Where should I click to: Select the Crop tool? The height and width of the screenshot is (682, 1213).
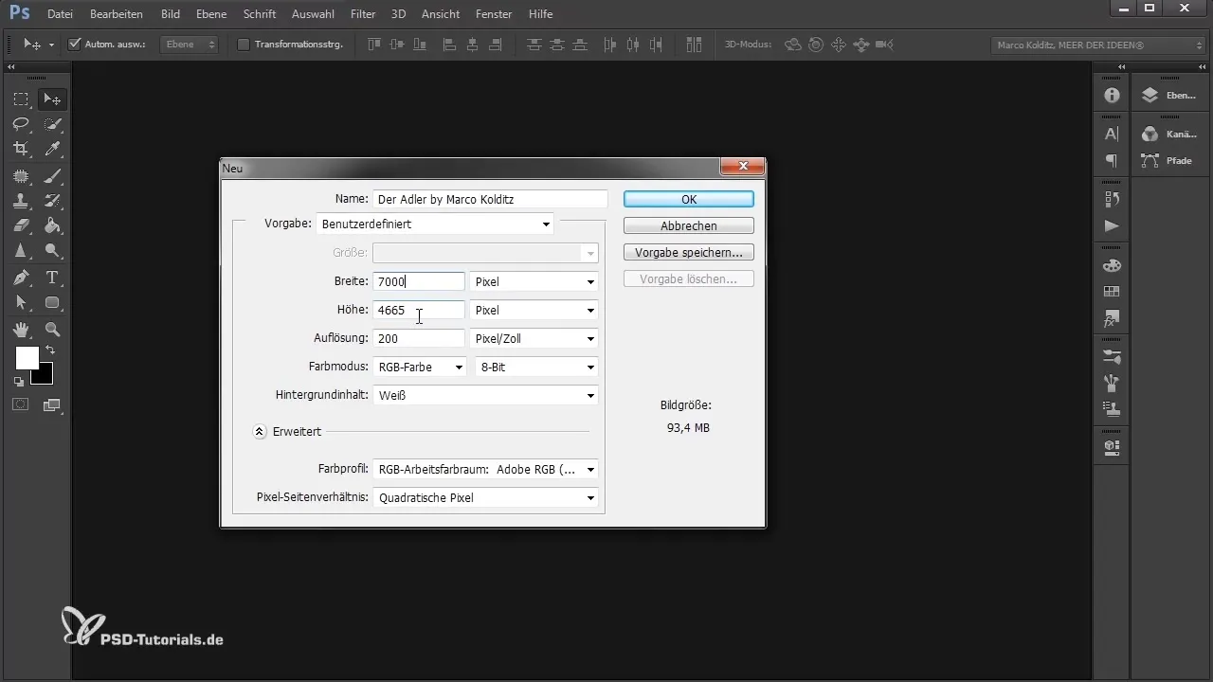coord(21,149)
